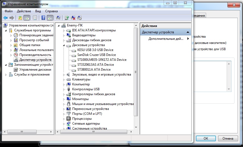Click the Дисководы гибких дисков icon

[x=68, y=40]
